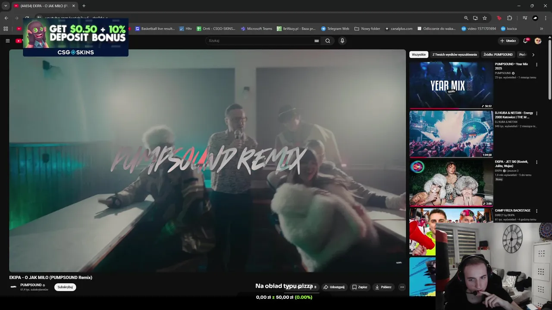The width and height of the screenshot is (552, 310).
Task: Open YouTube notifications bell
Action: pos(525,41)
